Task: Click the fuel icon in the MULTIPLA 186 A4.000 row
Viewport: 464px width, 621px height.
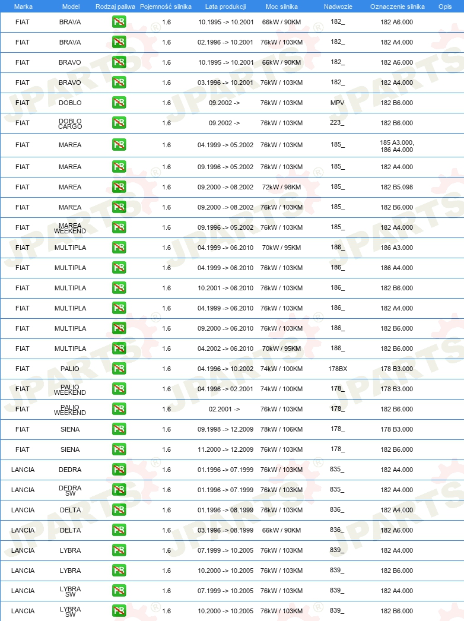Action: pos(119,268)
